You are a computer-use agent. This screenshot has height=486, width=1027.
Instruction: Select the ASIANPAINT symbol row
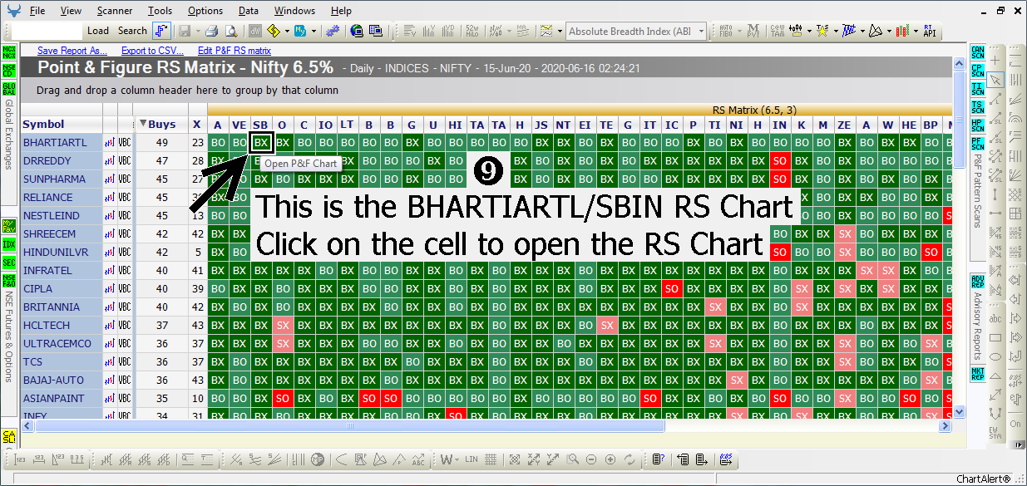point(60,399)
